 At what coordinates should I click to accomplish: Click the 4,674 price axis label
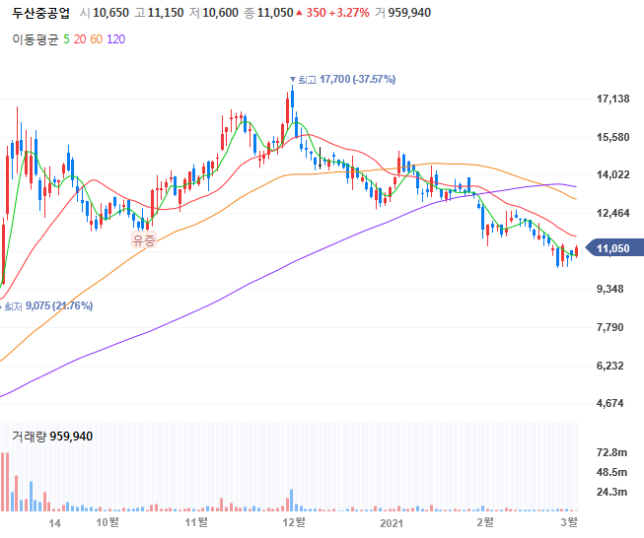609,403
